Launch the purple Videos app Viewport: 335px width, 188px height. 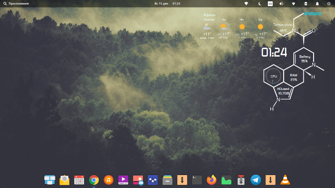[123, 180]
